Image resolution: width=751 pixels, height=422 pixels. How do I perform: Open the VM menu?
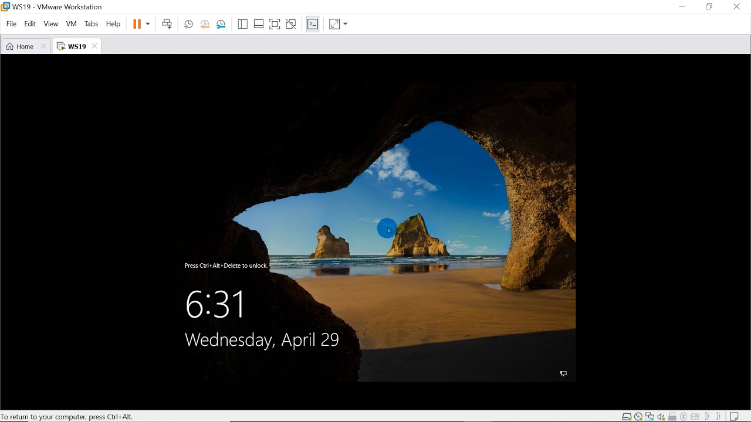[71, 24]
